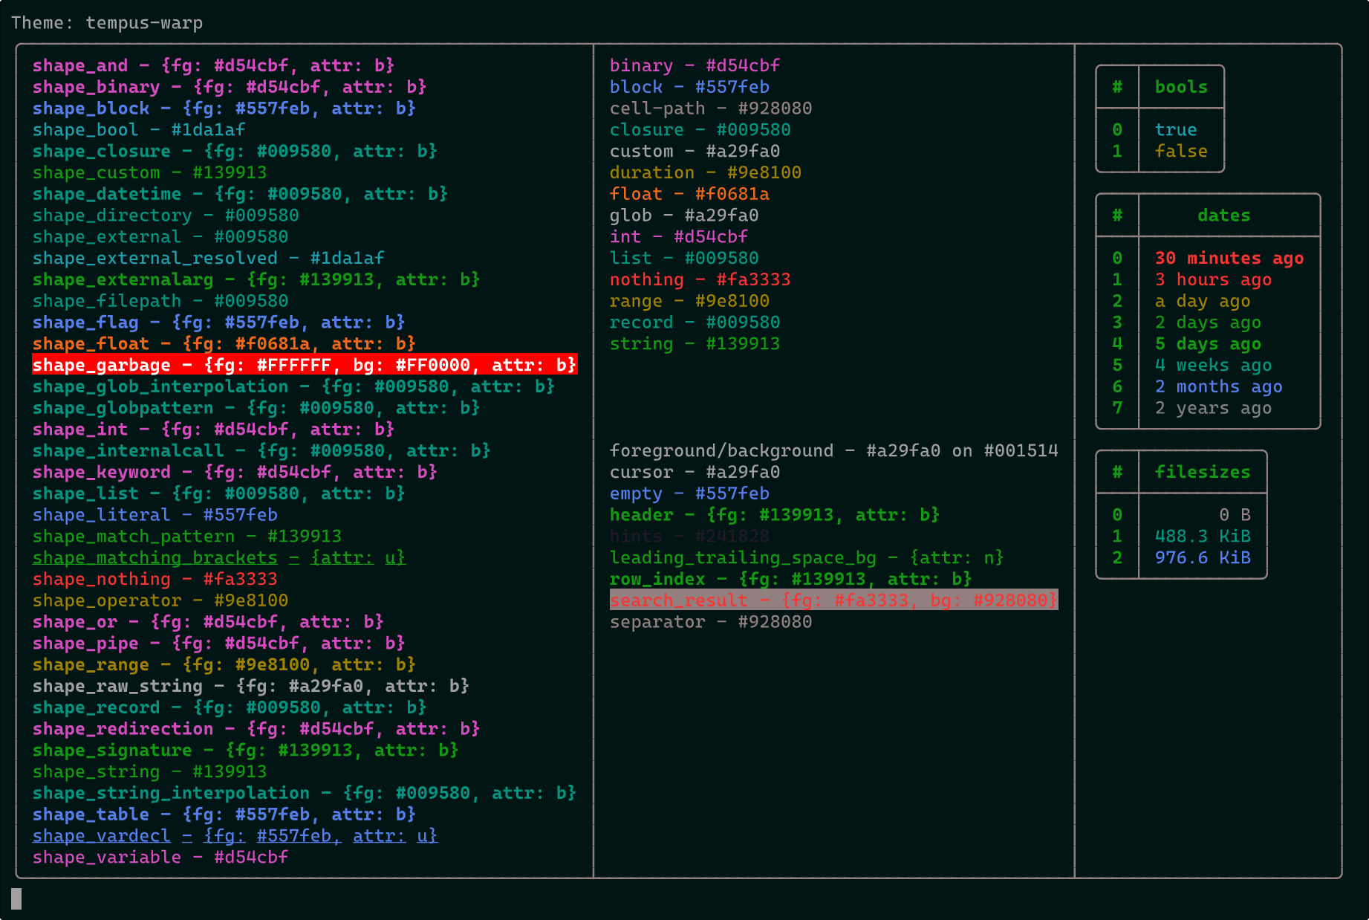Click the shape_table entry
The image size is (1369, 920).
pos(224,815)
